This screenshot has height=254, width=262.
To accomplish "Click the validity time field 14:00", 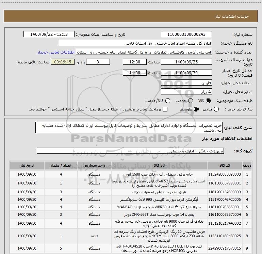I will point(135,73).
